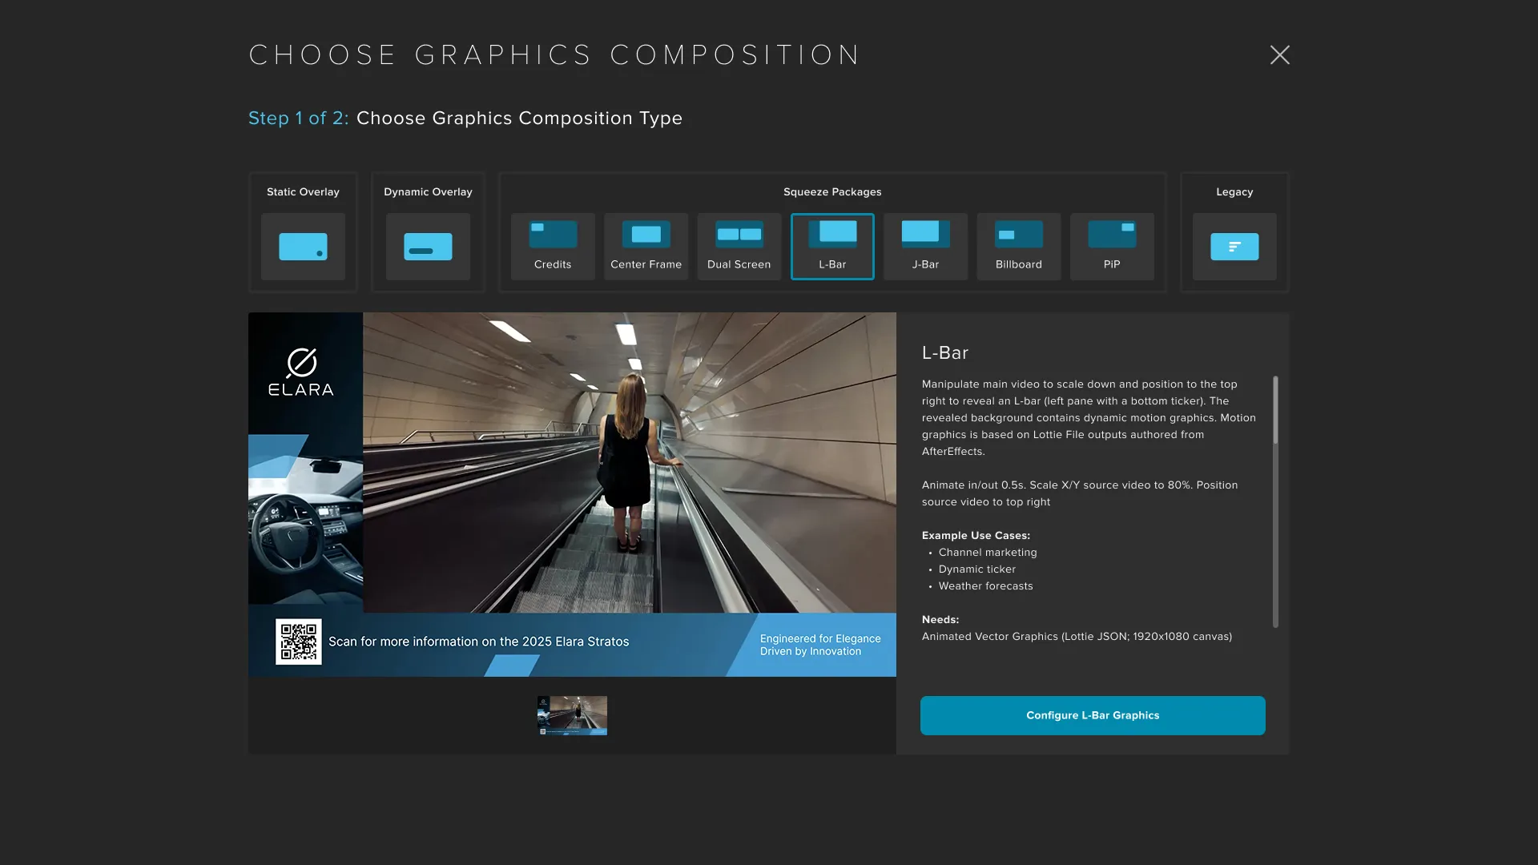Select the Static Overlay composition icon
Image resolution: width=1538 pixels, height=865 pixels.
pyautogui.click(x=303, y=246)
